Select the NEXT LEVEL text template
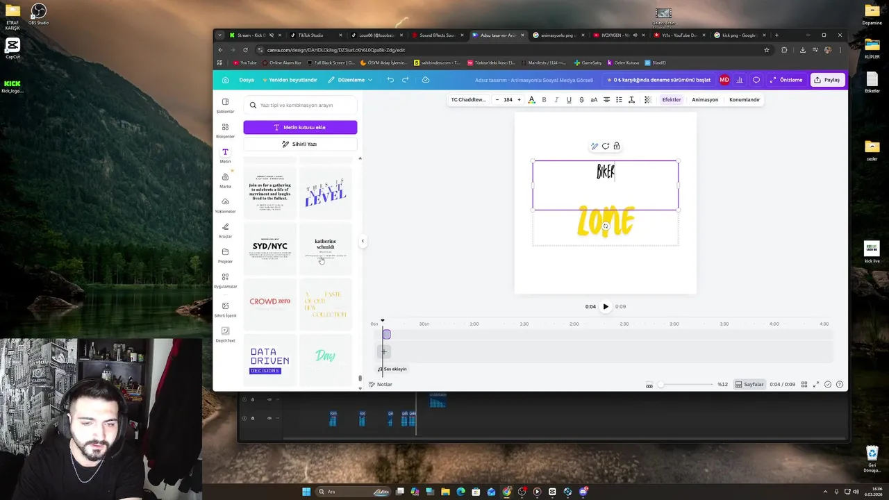This screenshot has width=889, height=500. pos(325,192)
